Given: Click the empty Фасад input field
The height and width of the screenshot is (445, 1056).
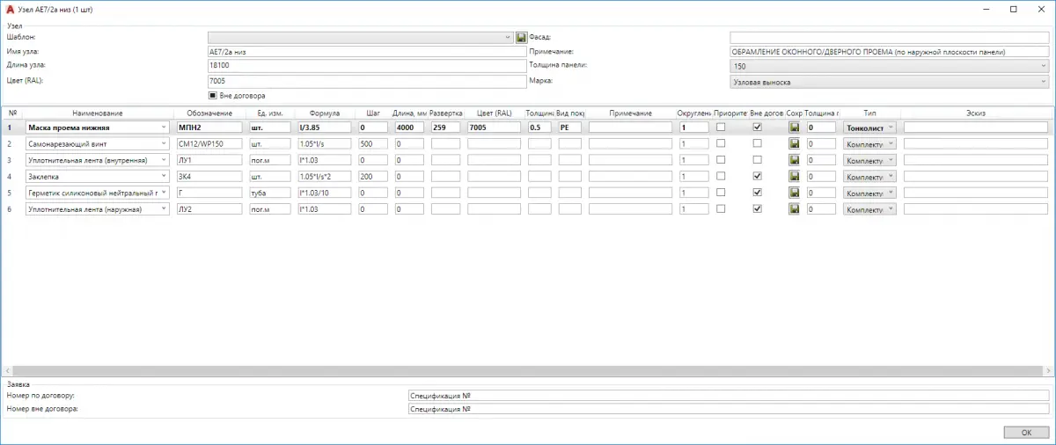Looking at the screenshot, I should click(890, 38).
